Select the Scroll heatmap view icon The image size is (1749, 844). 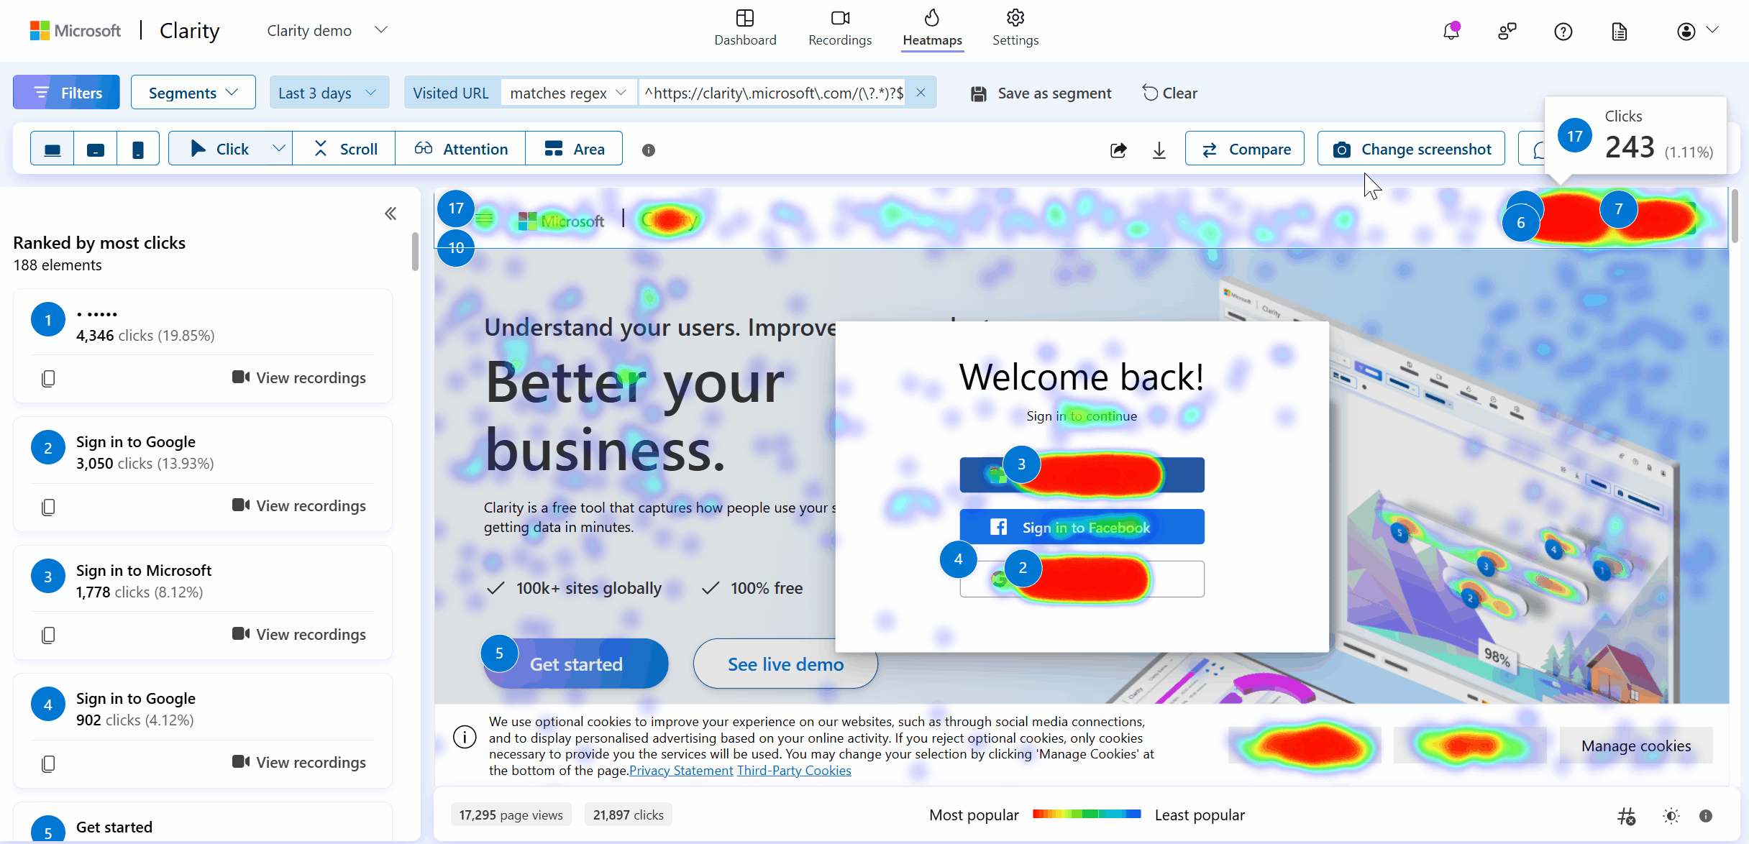[x=347, y=148]
